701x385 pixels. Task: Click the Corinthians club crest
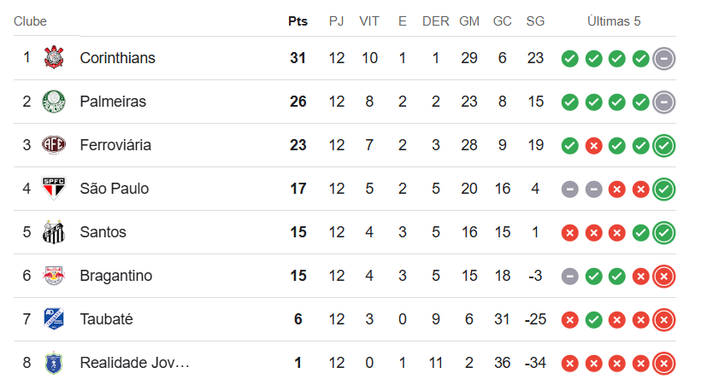[x=53, y=58]
